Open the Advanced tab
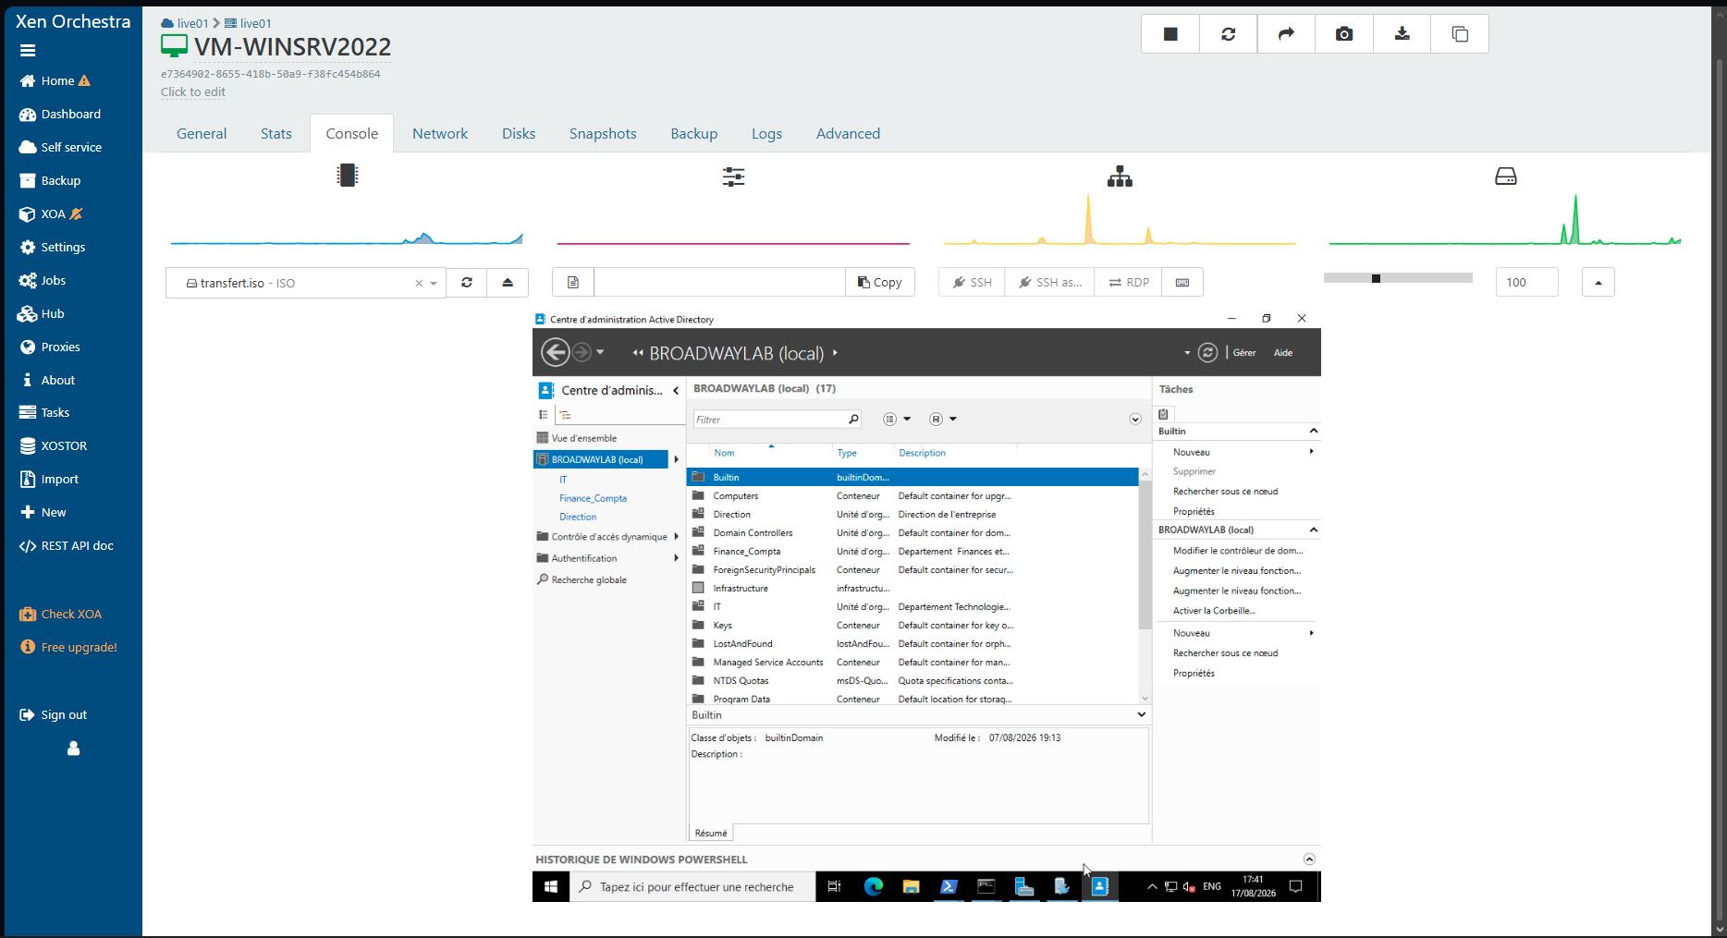Image resolution: width=1727 pixels, height=938 pixels. pos(848,133)
